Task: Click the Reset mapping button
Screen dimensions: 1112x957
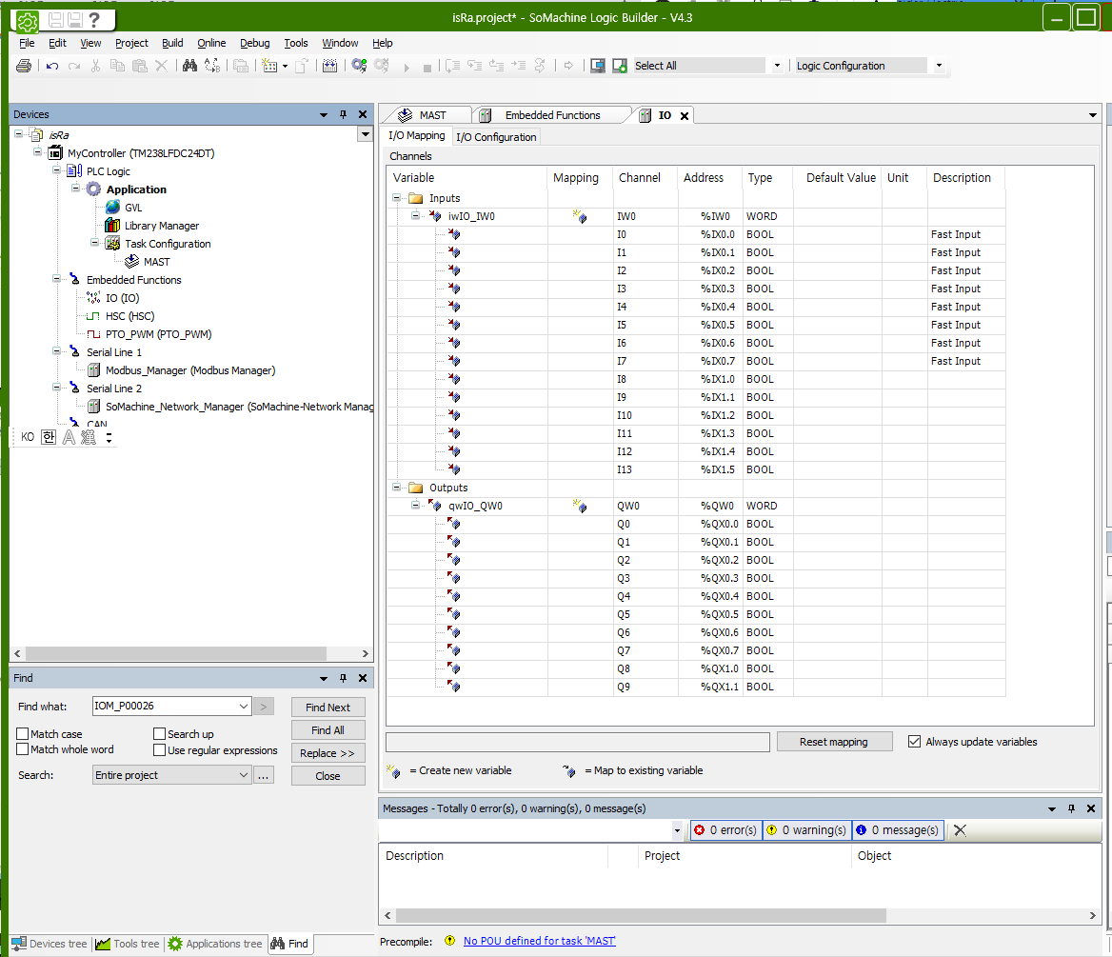Action: pos(834,742)
